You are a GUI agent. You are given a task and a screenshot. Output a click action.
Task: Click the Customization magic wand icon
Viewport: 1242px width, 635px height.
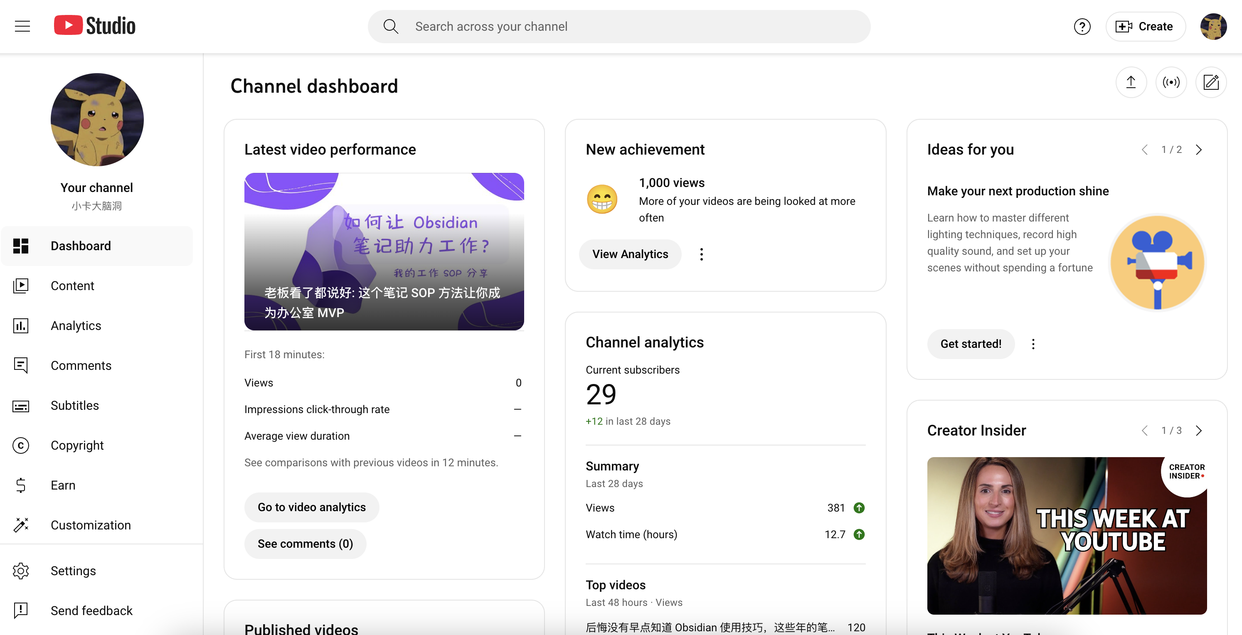21,525
